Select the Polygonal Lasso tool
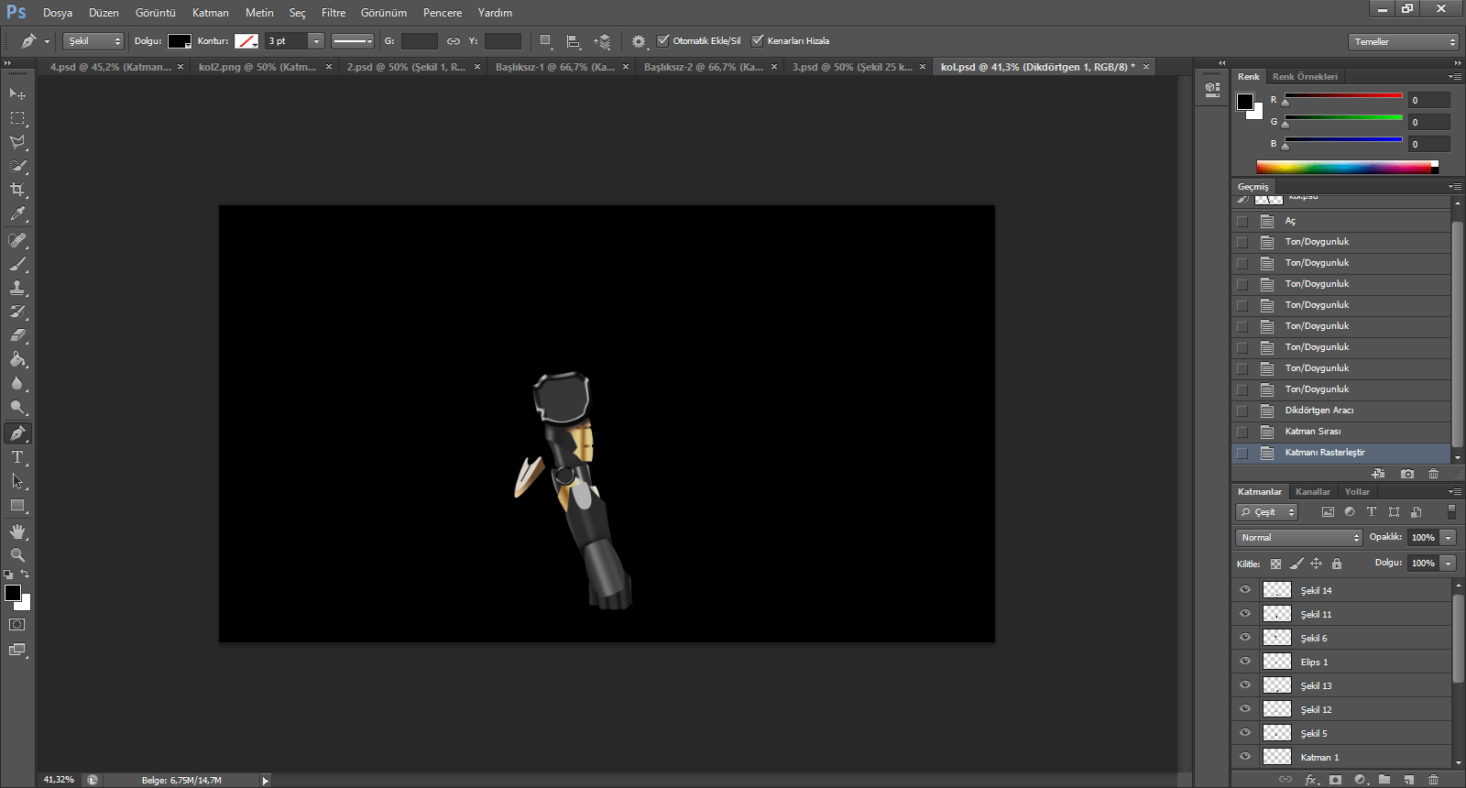This screenshot has height=788, width=1466. click(17, 142)
